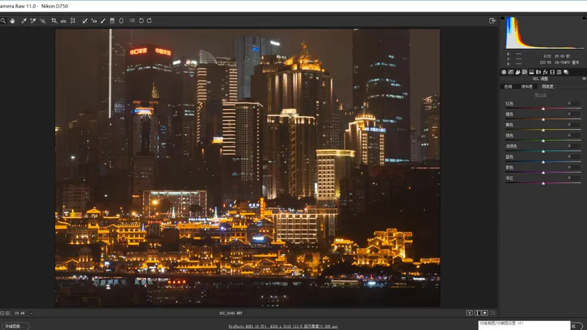Open the Lens Corrections panel icon
The width and height of the screenshot is (587, 330).
tap(538, 72)
